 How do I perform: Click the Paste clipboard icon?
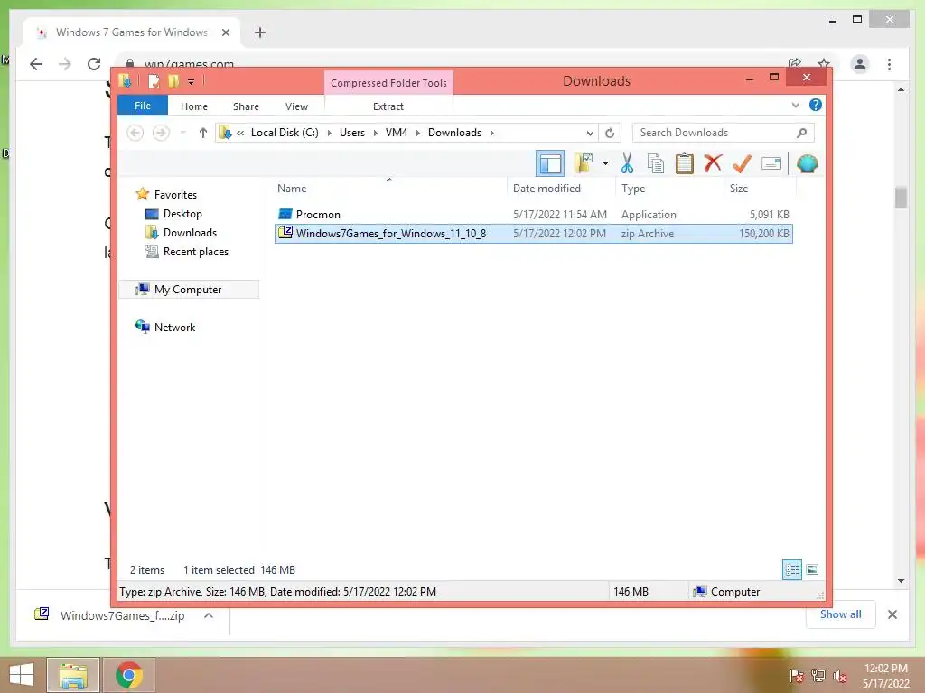click(x=685, y=164)
